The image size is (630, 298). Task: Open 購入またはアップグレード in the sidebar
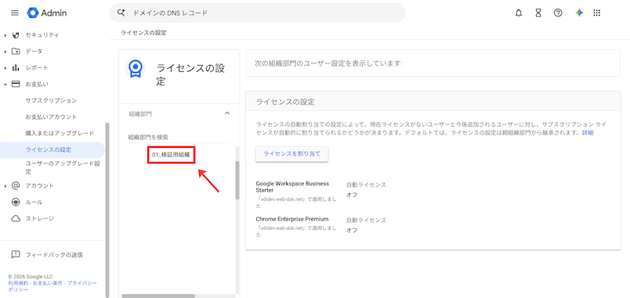[60, 133]
